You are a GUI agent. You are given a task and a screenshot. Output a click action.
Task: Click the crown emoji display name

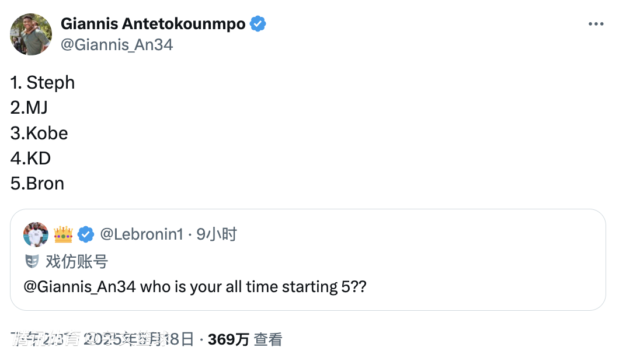pyautogui.click(x=63, y=234)
